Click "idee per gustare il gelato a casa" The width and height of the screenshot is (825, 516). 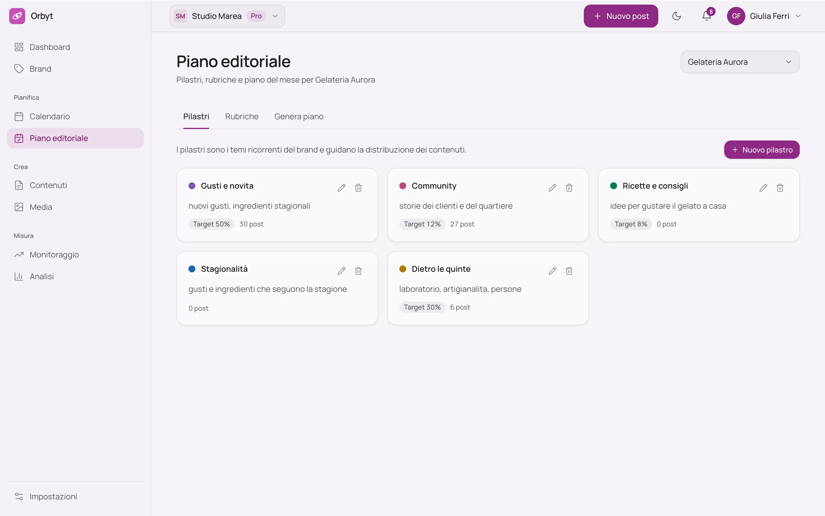668,206
